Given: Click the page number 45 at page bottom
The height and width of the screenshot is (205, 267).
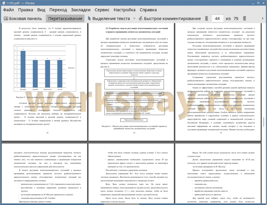Looking at the screenshot, I should click(x=221, y=133).
